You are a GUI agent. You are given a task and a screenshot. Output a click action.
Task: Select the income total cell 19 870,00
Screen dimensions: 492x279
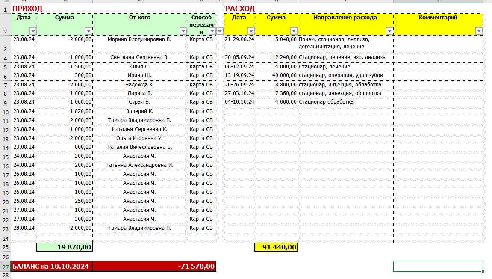tap(65, 247)
